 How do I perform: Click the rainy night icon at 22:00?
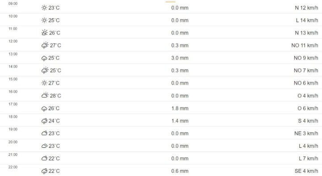click(x=44, y=171)
